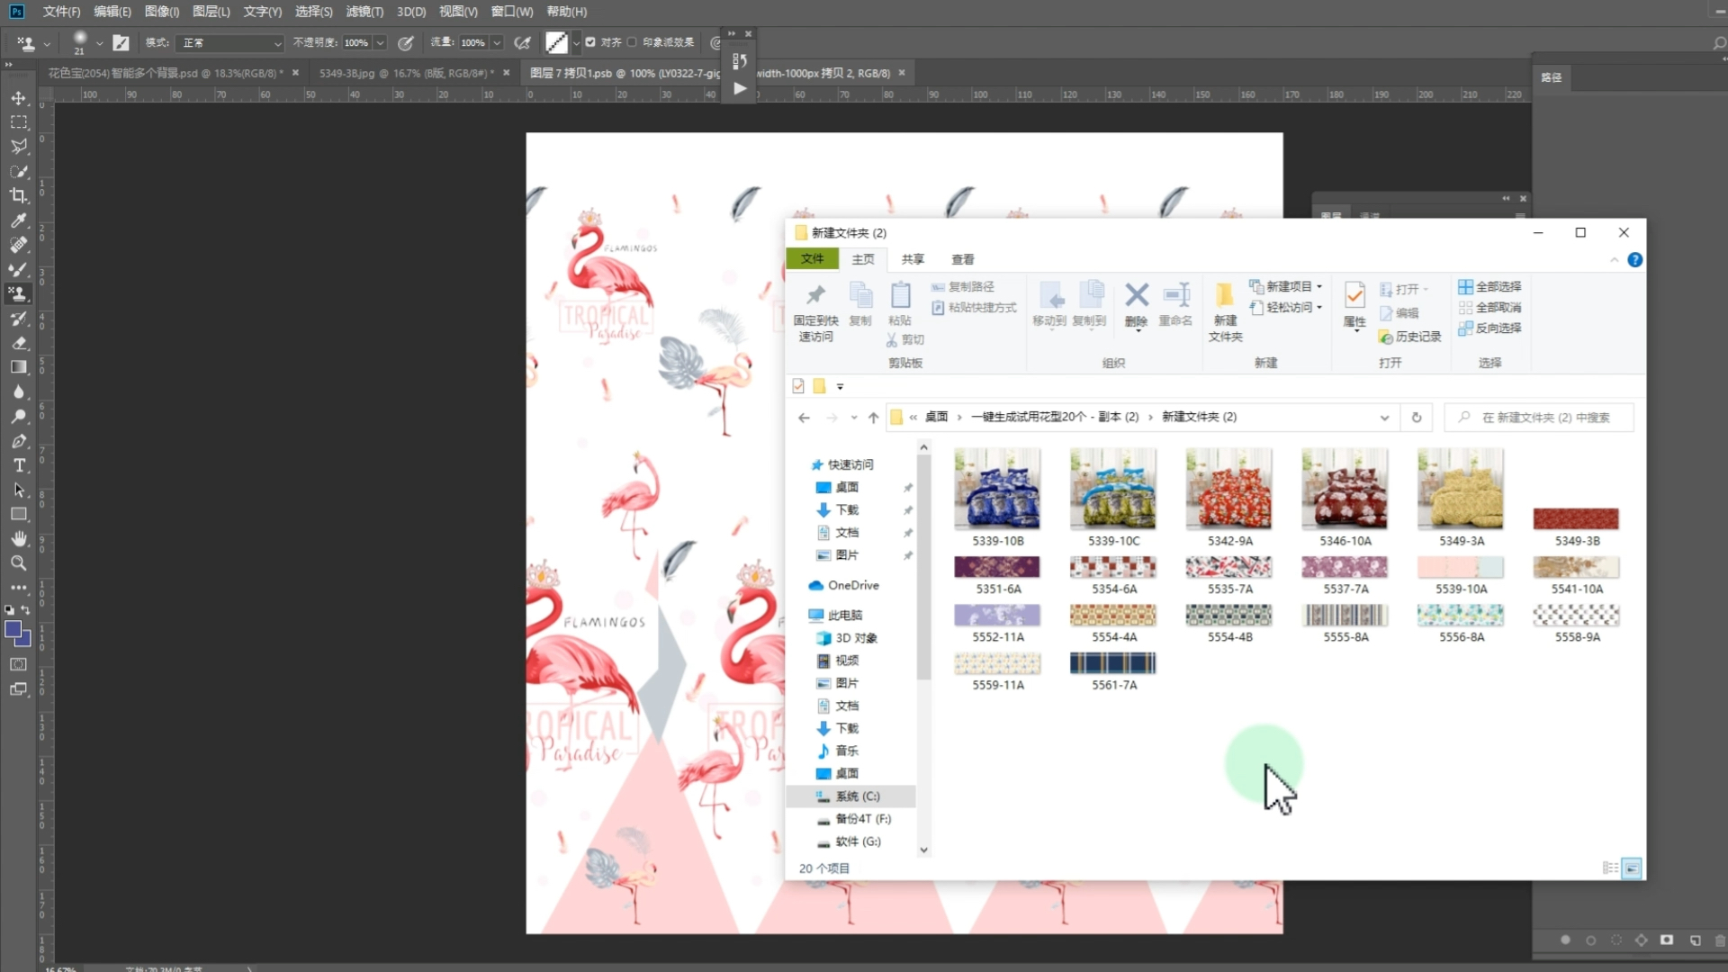Enable the 印象派效果 checkbox
This screenshot has height=972, width=1728.
point(632,42)
